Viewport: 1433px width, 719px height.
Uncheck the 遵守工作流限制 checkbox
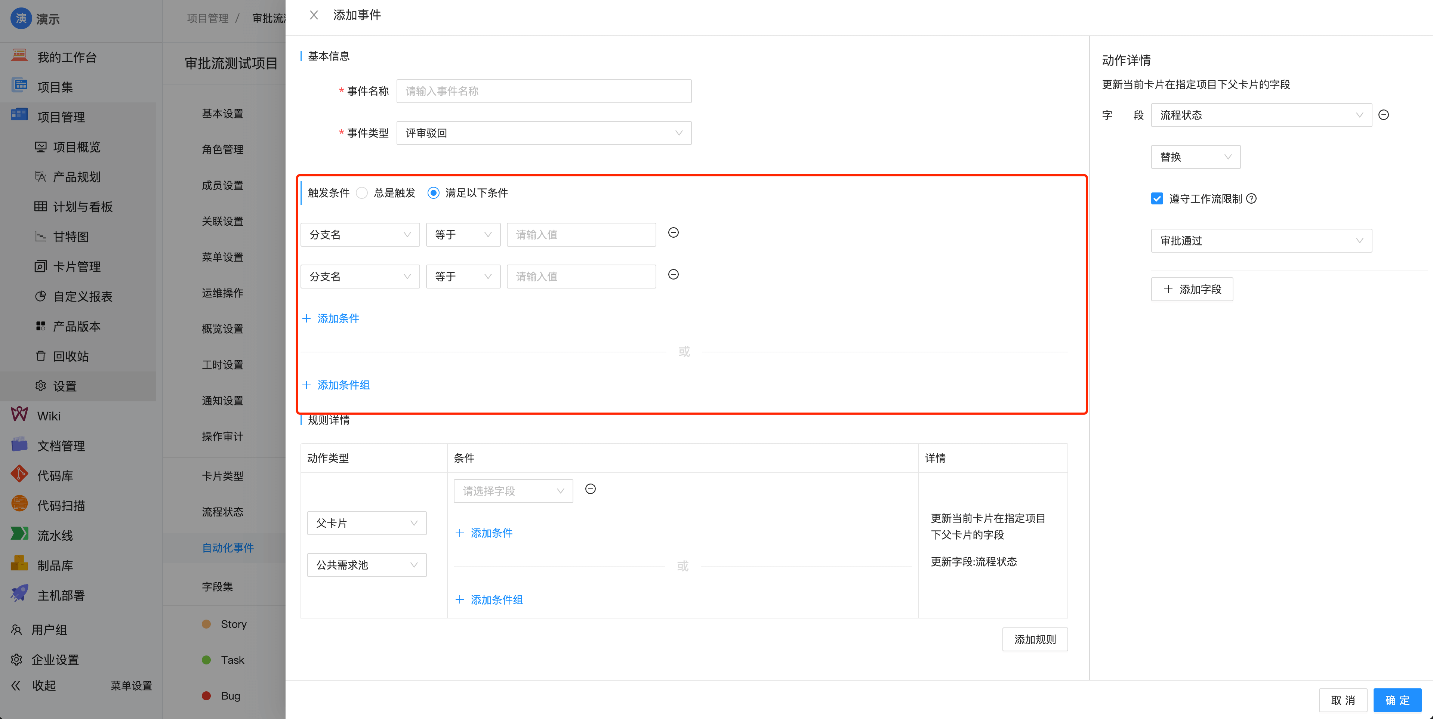1156,198
